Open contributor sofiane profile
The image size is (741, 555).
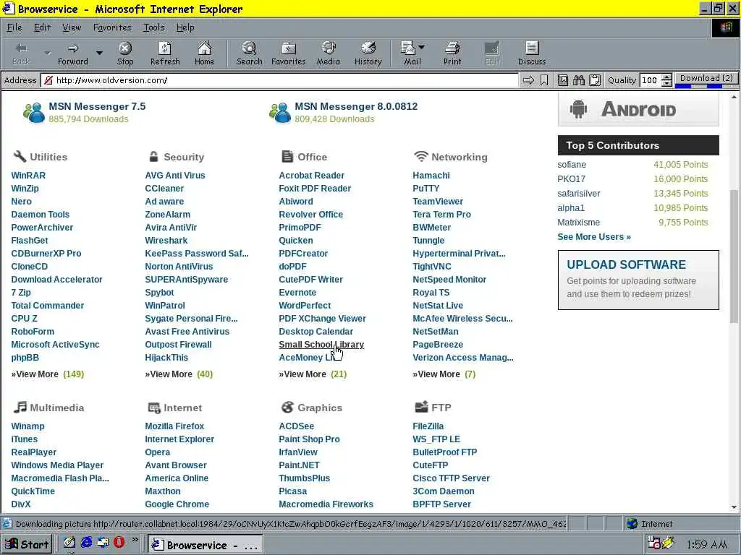(572, 165)
